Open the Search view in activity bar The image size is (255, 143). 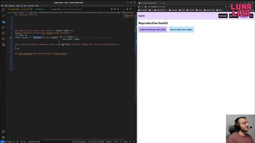[3, 15]
